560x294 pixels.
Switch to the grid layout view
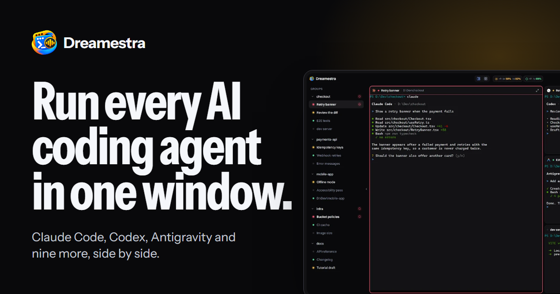(x=486, y=79)
